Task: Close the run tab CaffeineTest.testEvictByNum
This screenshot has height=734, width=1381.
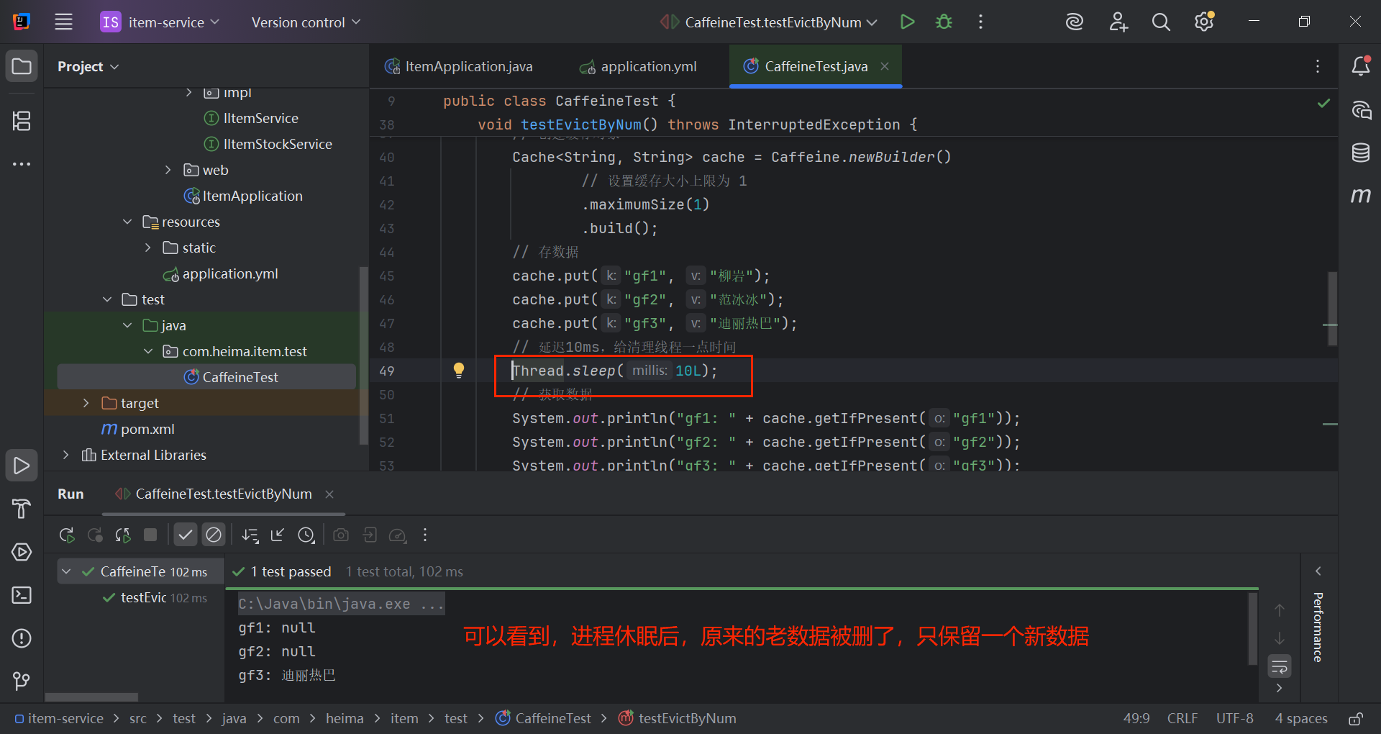Action: (329, 494)
